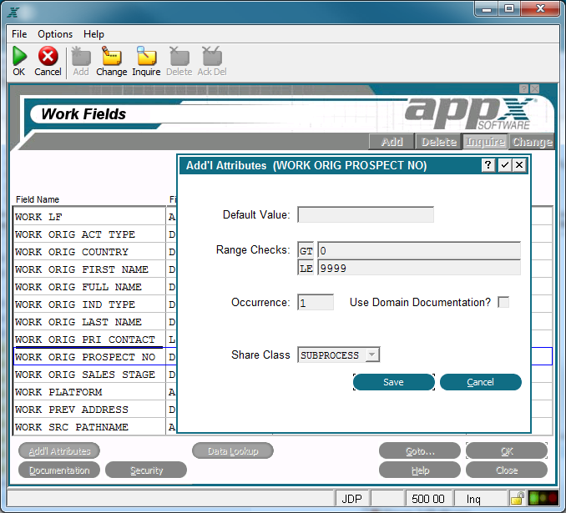
Task: Click the traffic light indicator in status bar
Action: [x=543, y=499]
